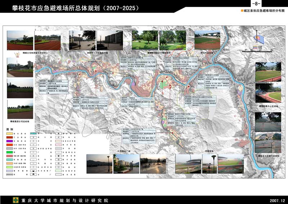This screenshot has height=204, width=288.
Task: Open the palm tree lawn photo
Action: 145,40
